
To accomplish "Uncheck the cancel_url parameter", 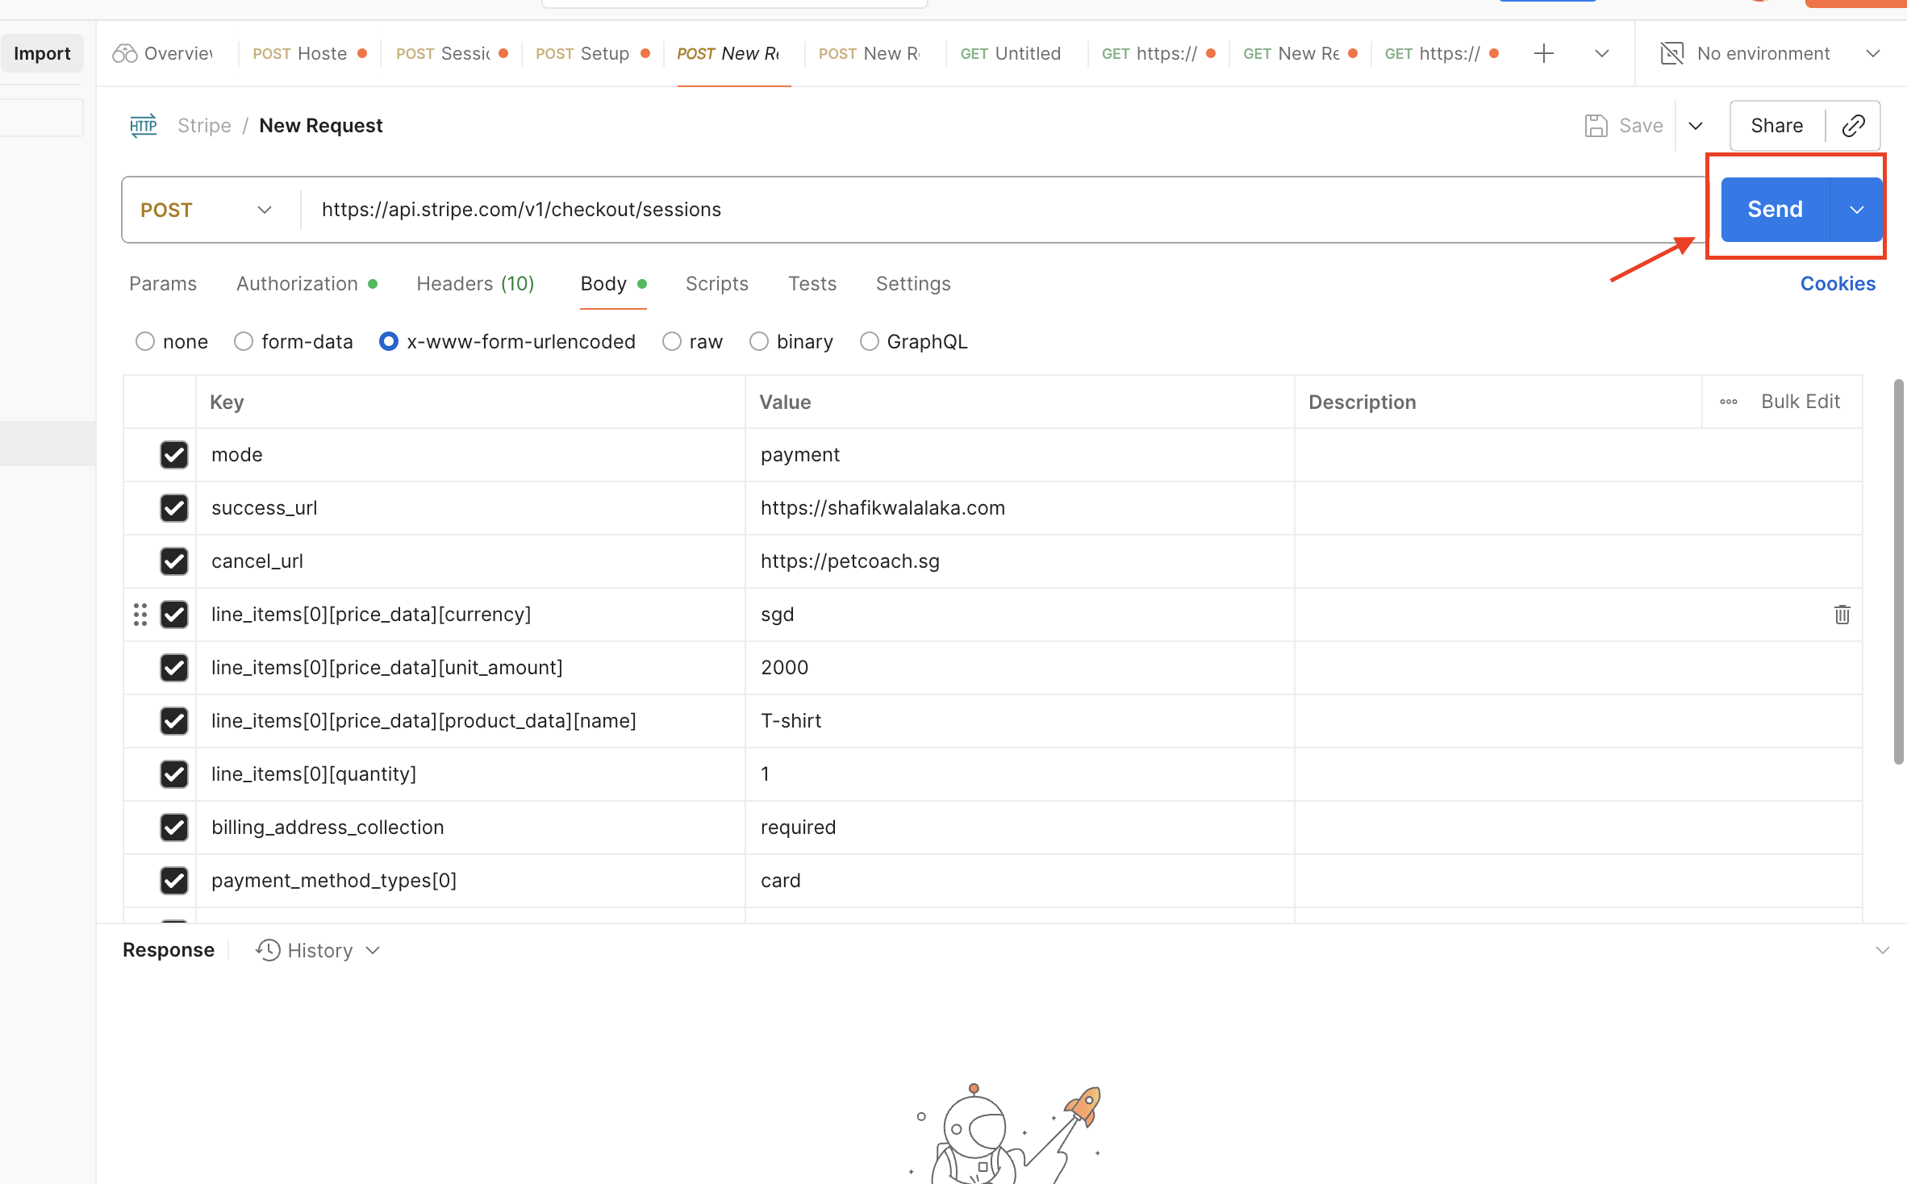I will pyautogui.click(x=173, y=561).
